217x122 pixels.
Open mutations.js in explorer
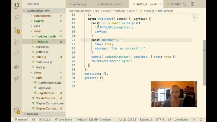[x=44, y=62]
